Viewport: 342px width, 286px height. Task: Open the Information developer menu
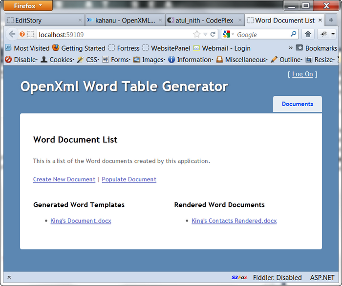(x=191, y=59)
